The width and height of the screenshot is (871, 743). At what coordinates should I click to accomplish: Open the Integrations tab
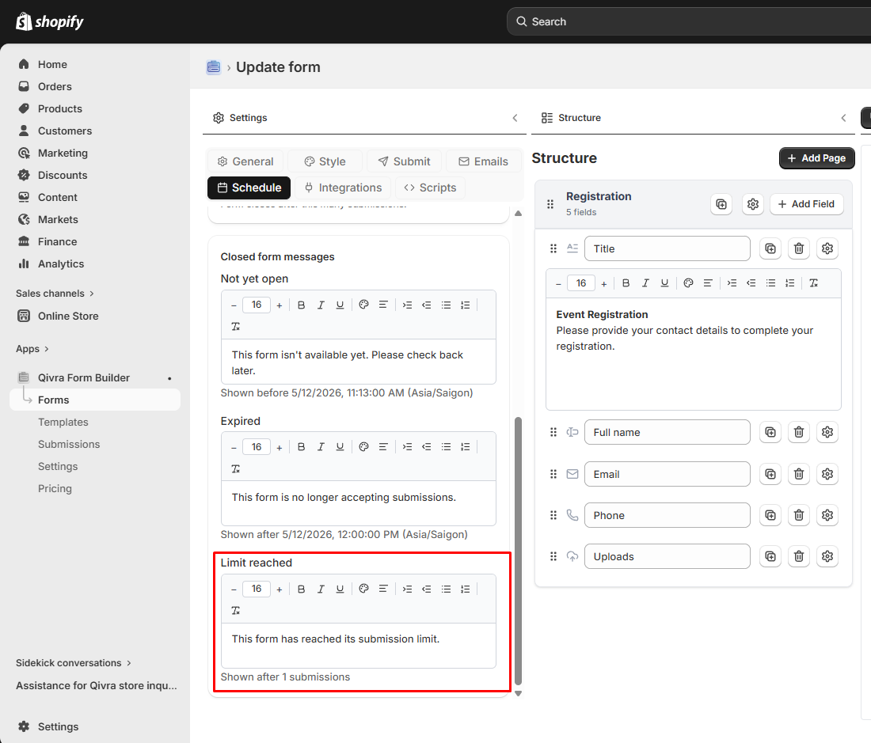[344, 188]
